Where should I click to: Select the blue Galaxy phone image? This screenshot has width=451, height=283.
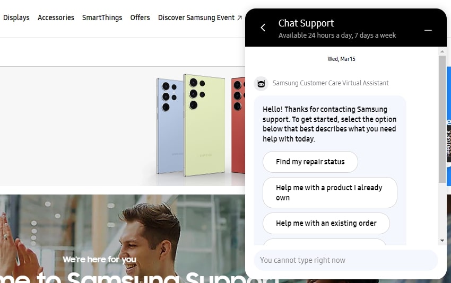170,126
